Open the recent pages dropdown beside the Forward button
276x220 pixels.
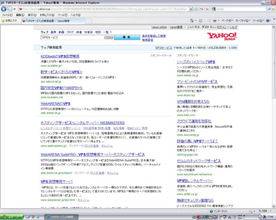14,9
